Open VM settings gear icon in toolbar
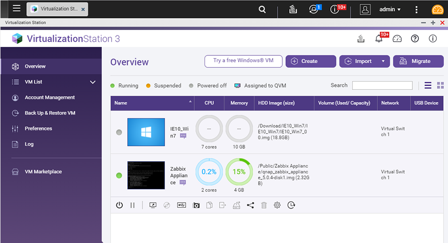448x243 pixels. (277, 205)
